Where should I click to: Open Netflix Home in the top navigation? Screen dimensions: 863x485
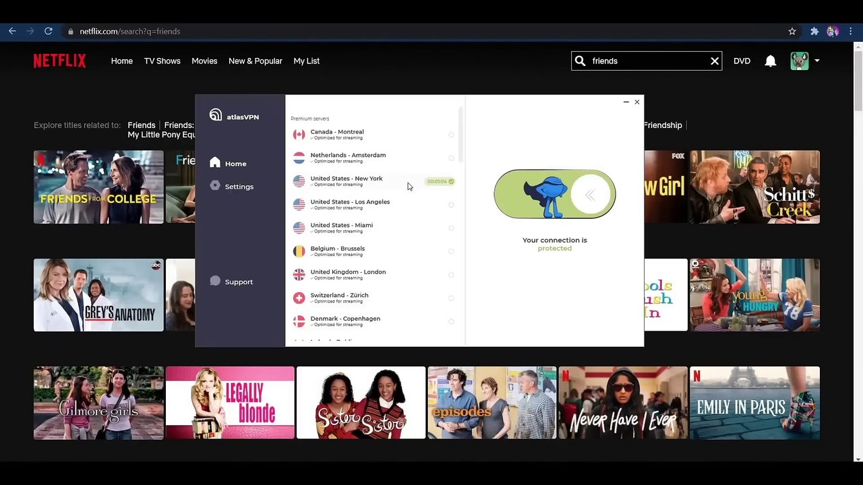pos(122,61)
